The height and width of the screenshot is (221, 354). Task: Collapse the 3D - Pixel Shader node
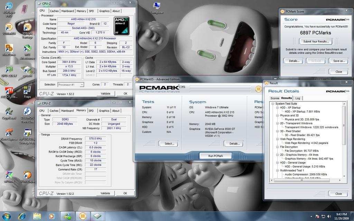278,131
